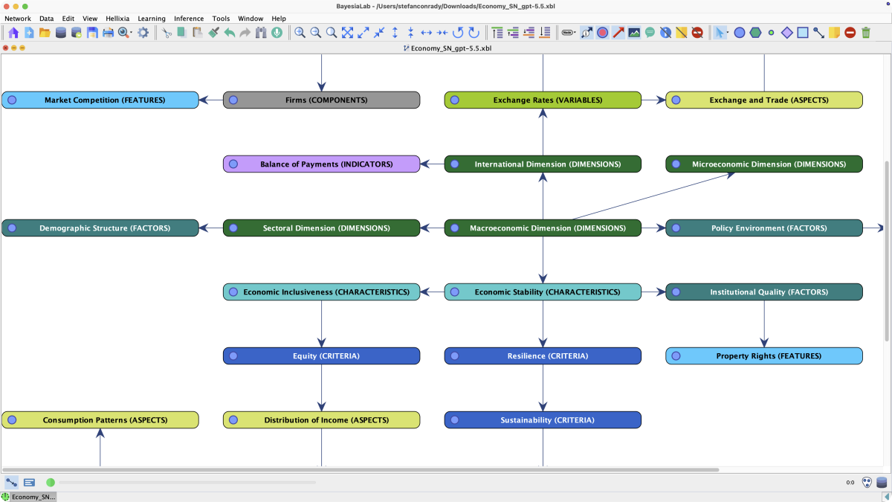This screenshot has width=892, height=502.
Task: Click the rotate left icon
Action: pos(458,33)
